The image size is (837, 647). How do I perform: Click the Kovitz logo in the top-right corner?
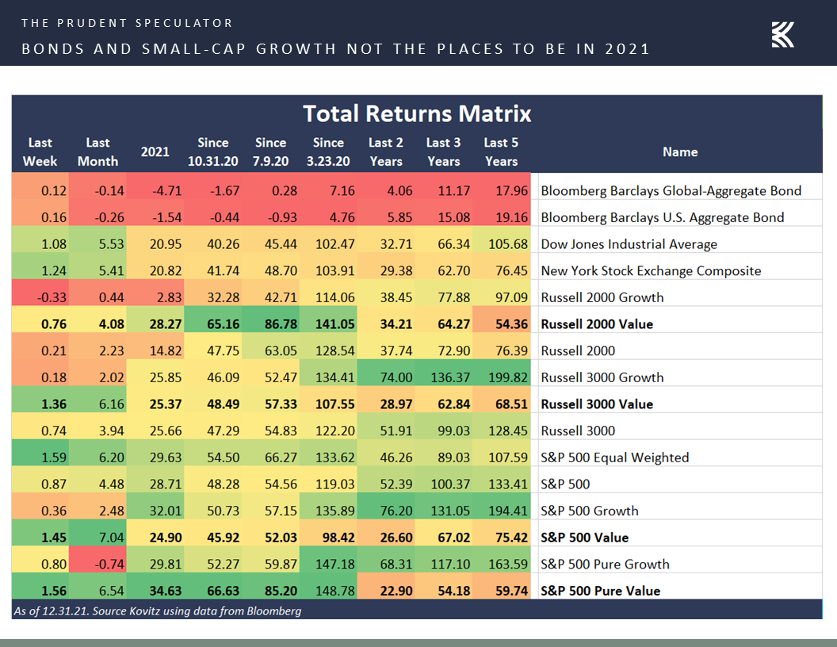[782, 35]
